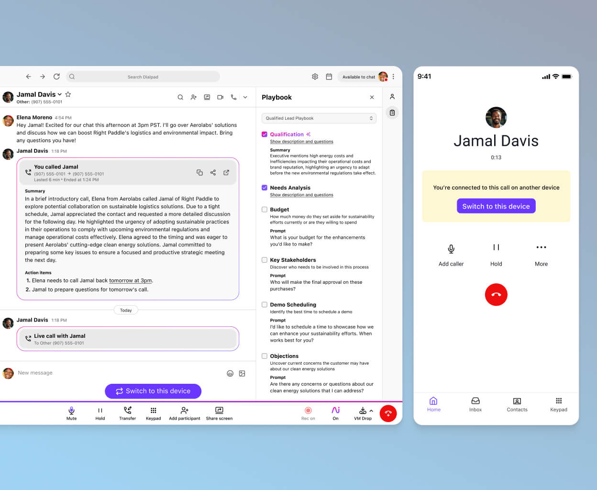
Task: Show description and questions under Needs Analysis
Action: [x=301, y=195]
